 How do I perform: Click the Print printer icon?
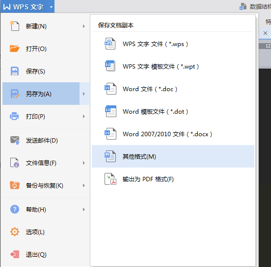14,116
